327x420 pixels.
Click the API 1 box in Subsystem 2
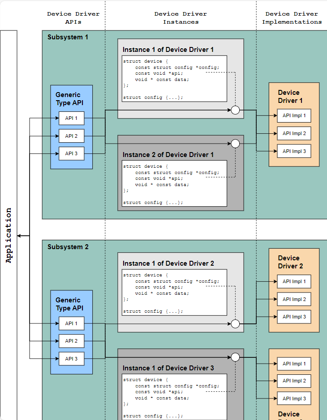tap(71, 323)
